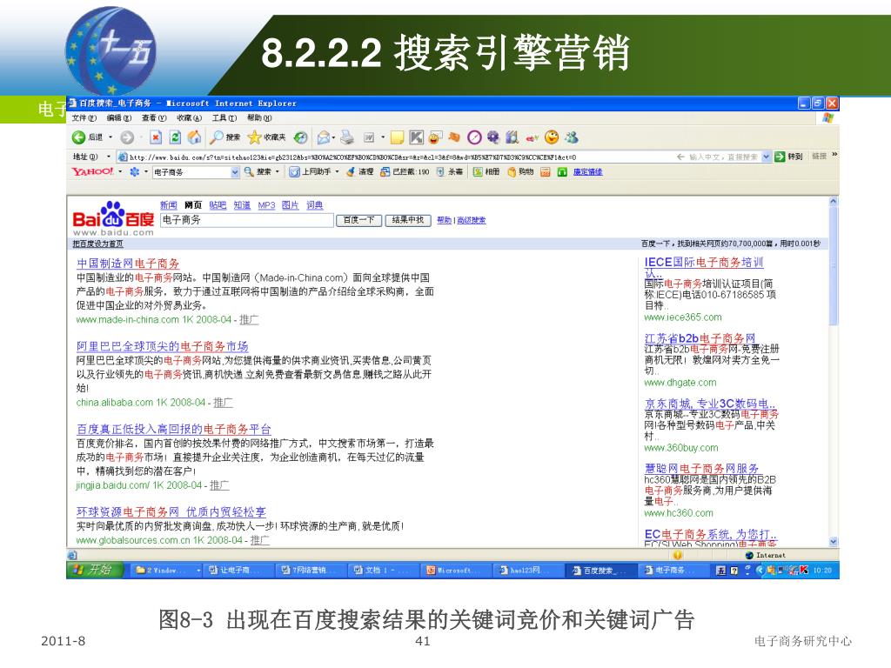Click the yellow note icon in IE toolbar

397,137
